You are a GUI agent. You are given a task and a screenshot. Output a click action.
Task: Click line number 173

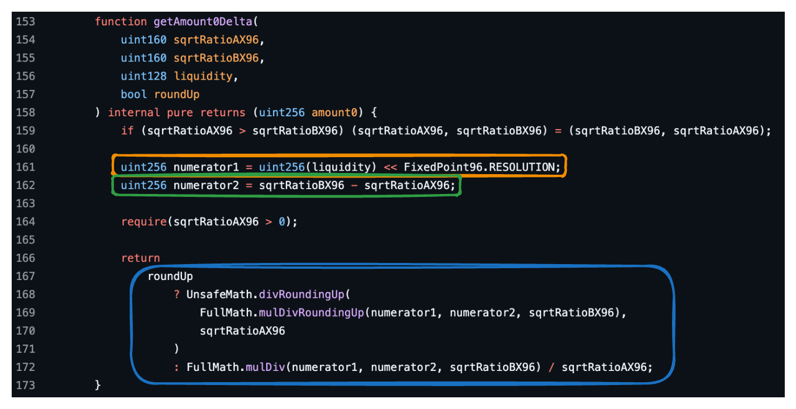click(x=25, y=385)
